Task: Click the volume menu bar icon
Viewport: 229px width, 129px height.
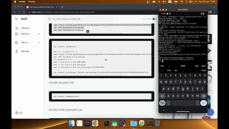Action: 164,1
